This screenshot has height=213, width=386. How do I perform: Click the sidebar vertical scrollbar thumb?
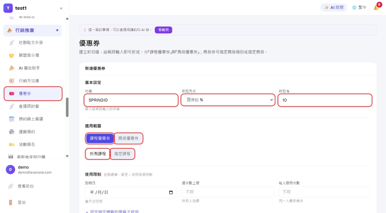coord(67,107)
